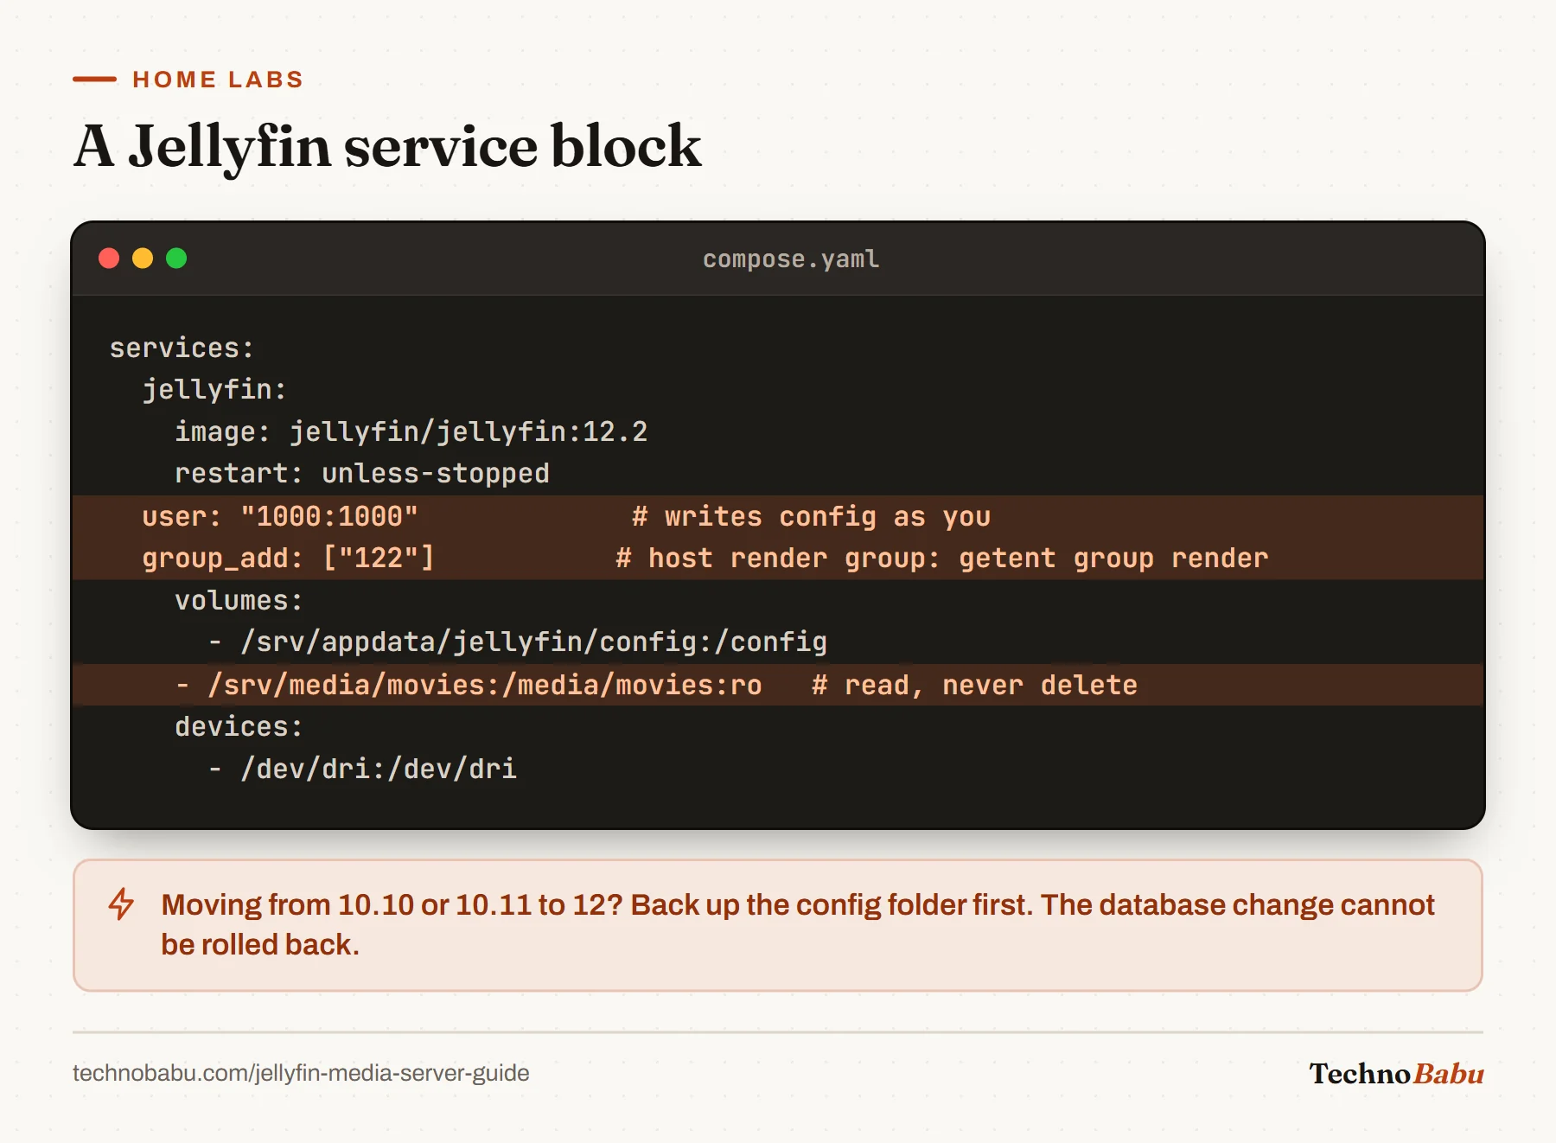Click the HOME LABS category label

click(x=218, y=80)
